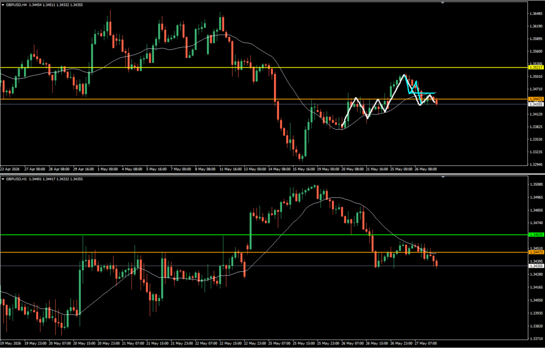545x348 pixels.
Task: Click the 1.35080 price scale value
Action: [535, 184]
